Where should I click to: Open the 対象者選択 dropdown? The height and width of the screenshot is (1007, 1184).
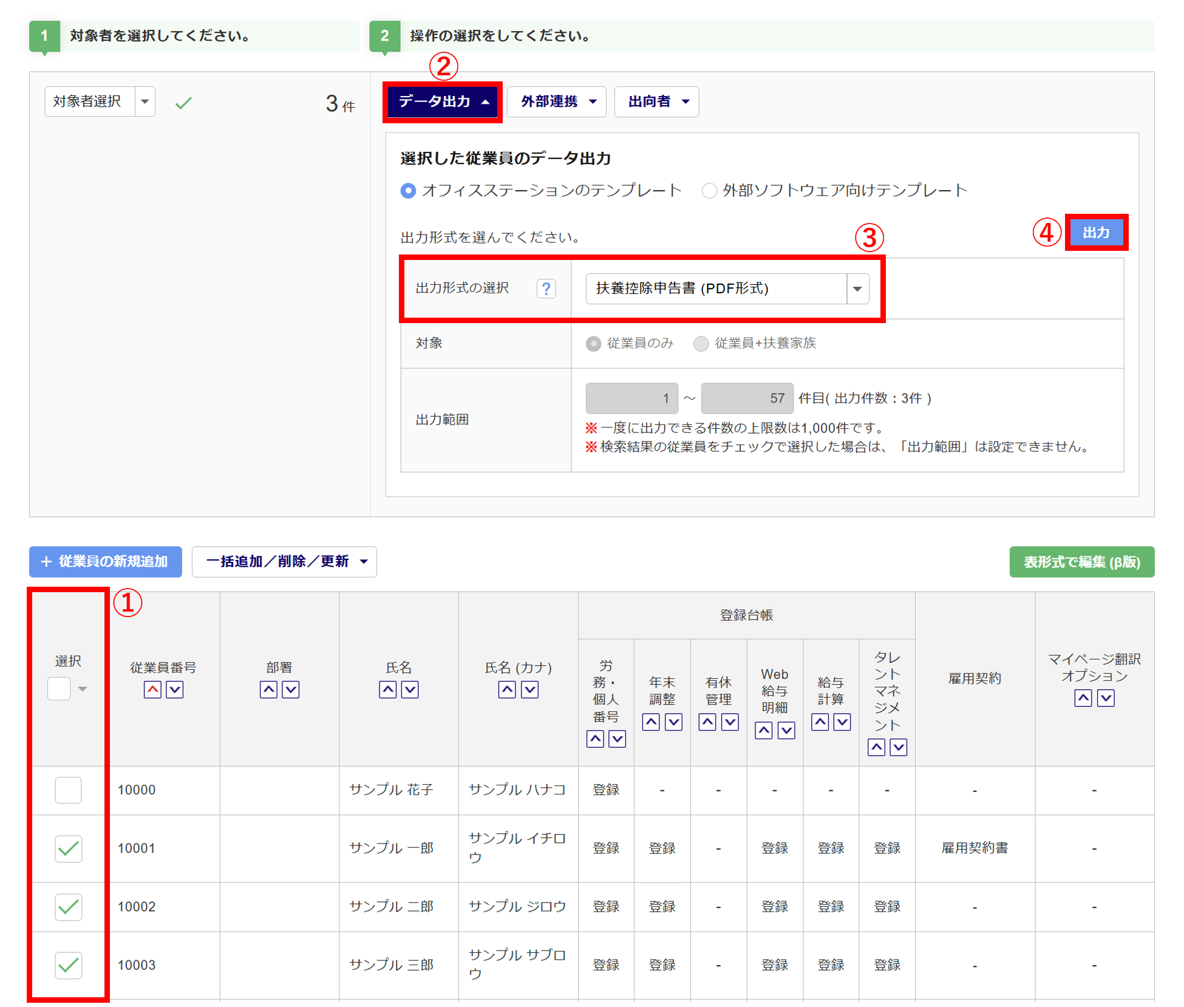coord(100,101)
